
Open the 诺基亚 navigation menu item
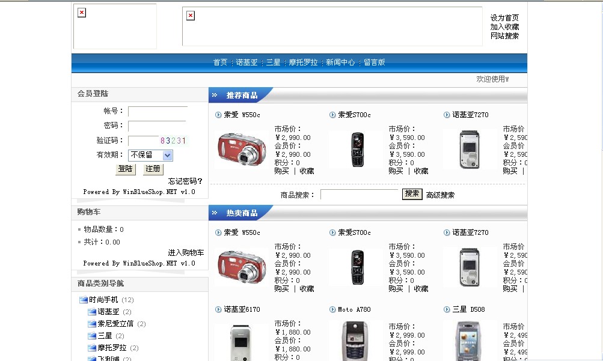(246, 62)
